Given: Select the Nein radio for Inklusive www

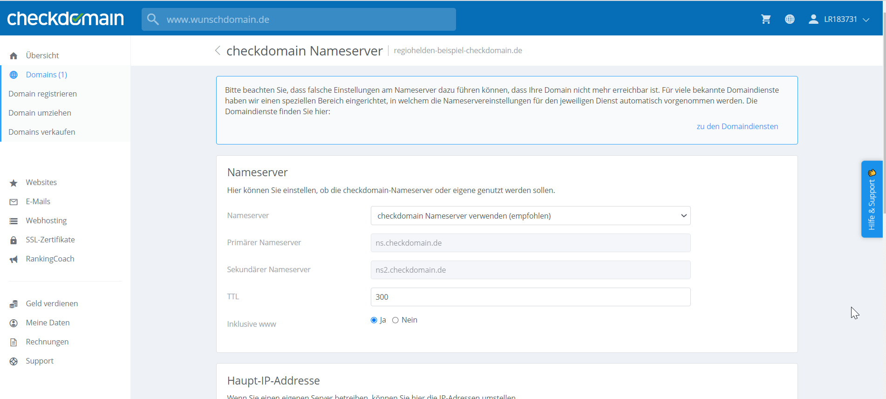Looking at the screenshot, I should click(x=395, y=320).
